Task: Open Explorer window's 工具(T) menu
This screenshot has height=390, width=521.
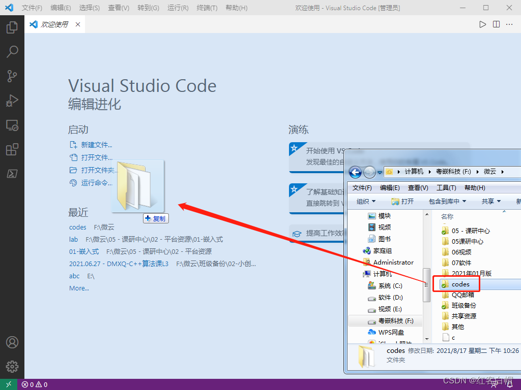Action: pyautogui.click(x=446, y=188)
